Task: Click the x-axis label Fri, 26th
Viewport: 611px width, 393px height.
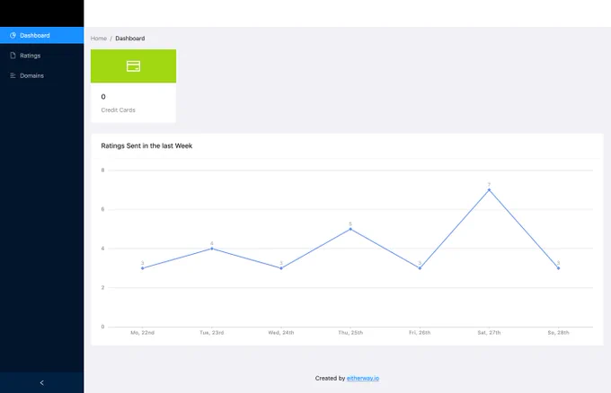Action: click(x=420, y=333)
